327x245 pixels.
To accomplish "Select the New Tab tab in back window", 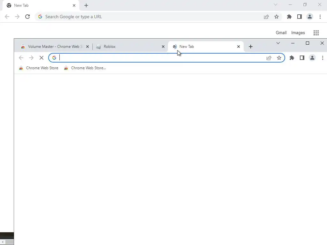I will coord(41,5).
